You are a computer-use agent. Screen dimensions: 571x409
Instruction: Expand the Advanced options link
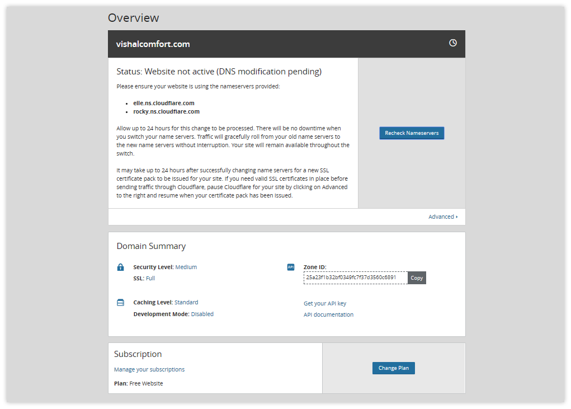tap(443, 217)
